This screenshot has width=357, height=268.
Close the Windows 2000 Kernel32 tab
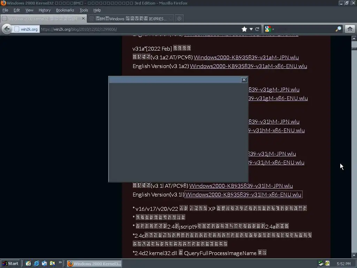pos(83,18)
